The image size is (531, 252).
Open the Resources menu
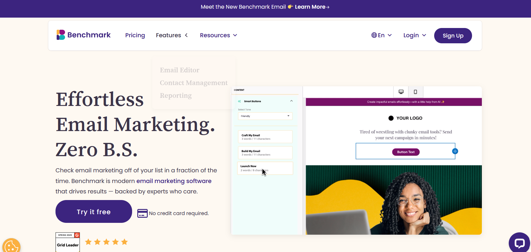215,35
